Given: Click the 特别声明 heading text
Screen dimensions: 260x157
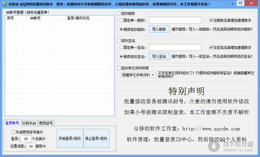Looking at the screenshot, I should click(x=186, y=91).
